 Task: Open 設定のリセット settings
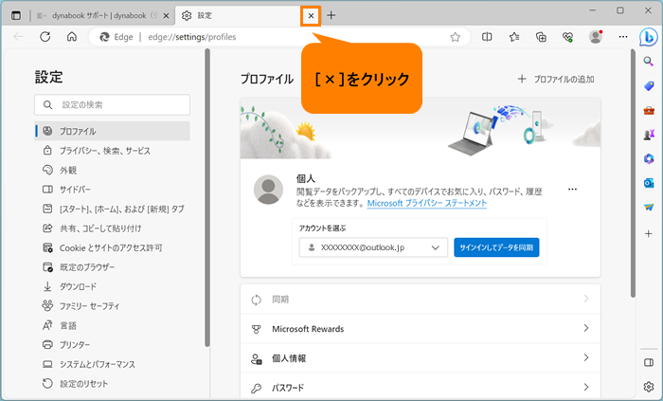click(x=112, y=384)
